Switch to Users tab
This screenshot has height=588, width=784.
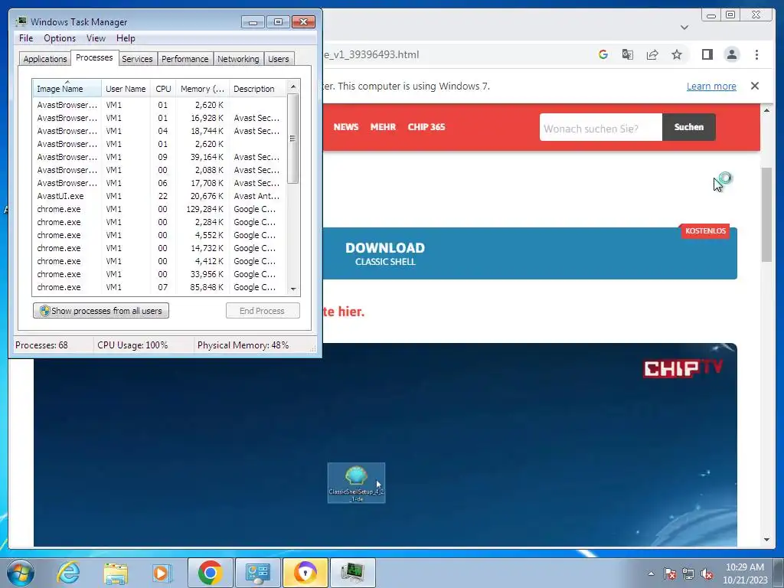coord(279,59)
